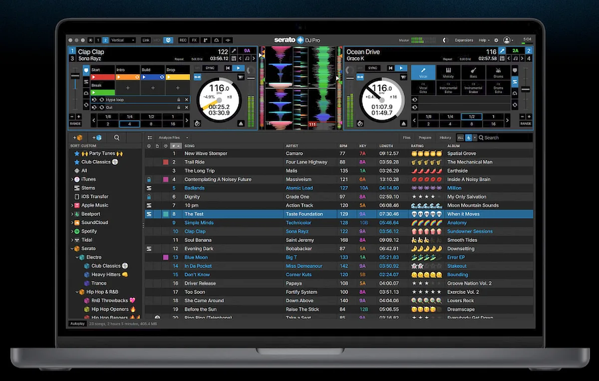The height and width of the screenshot is (381, 599).
Task: Collapse the Electro crate folder
Action: (77, 257)
